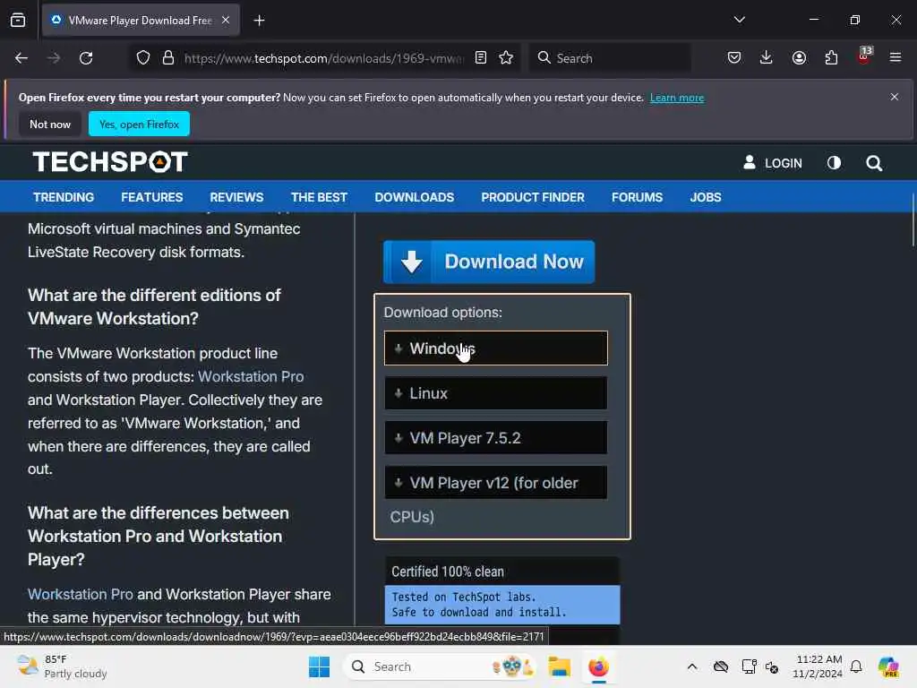Reload the current page

(86, 58)
